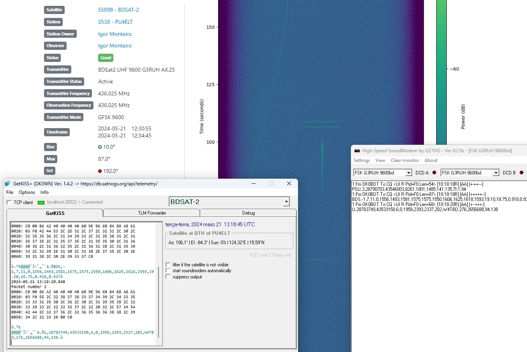This screenshot has width=527, height=352.
Task: Click the 'Az: 106,1°' satellite position line
Action: 216,242
